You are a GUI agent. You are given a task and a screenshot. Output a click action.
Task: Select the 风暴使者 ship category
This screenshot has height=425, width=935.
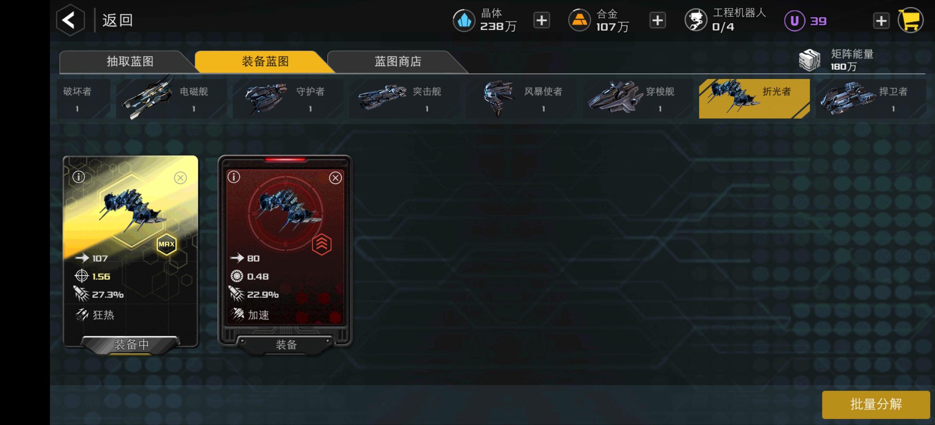(521, 98)
